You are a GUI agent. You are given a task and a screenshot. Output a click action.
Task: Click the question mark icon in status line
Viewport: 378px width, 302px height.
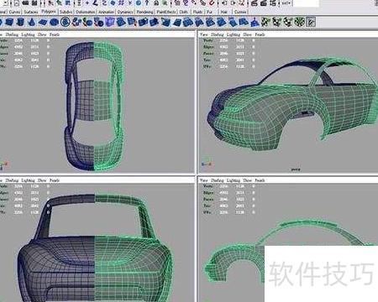pyautogui.click(x=147, y=3)
